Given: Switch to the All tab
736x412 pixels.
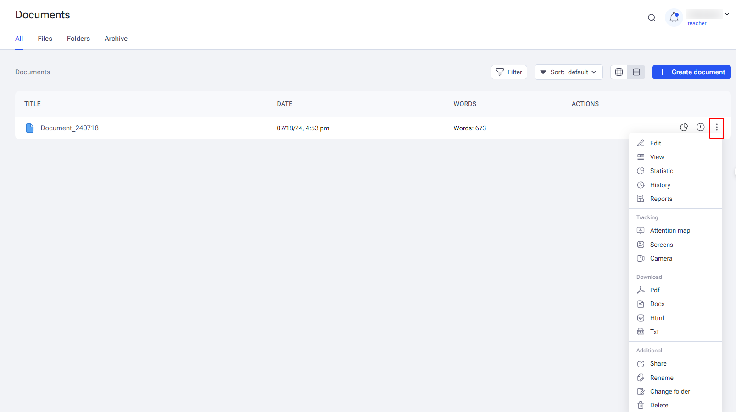Looking at the screenshot, I should coord(19,39).
